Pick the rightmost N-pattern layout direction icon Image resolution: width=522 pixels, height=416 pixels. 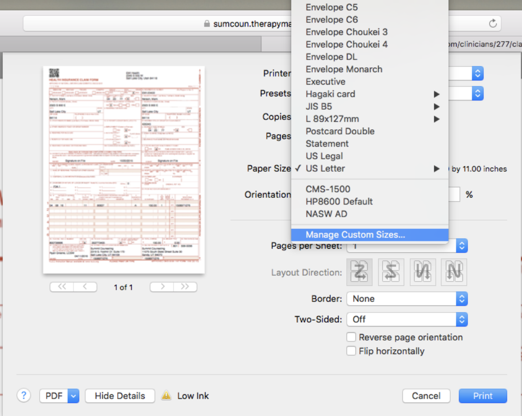(454, 272)
